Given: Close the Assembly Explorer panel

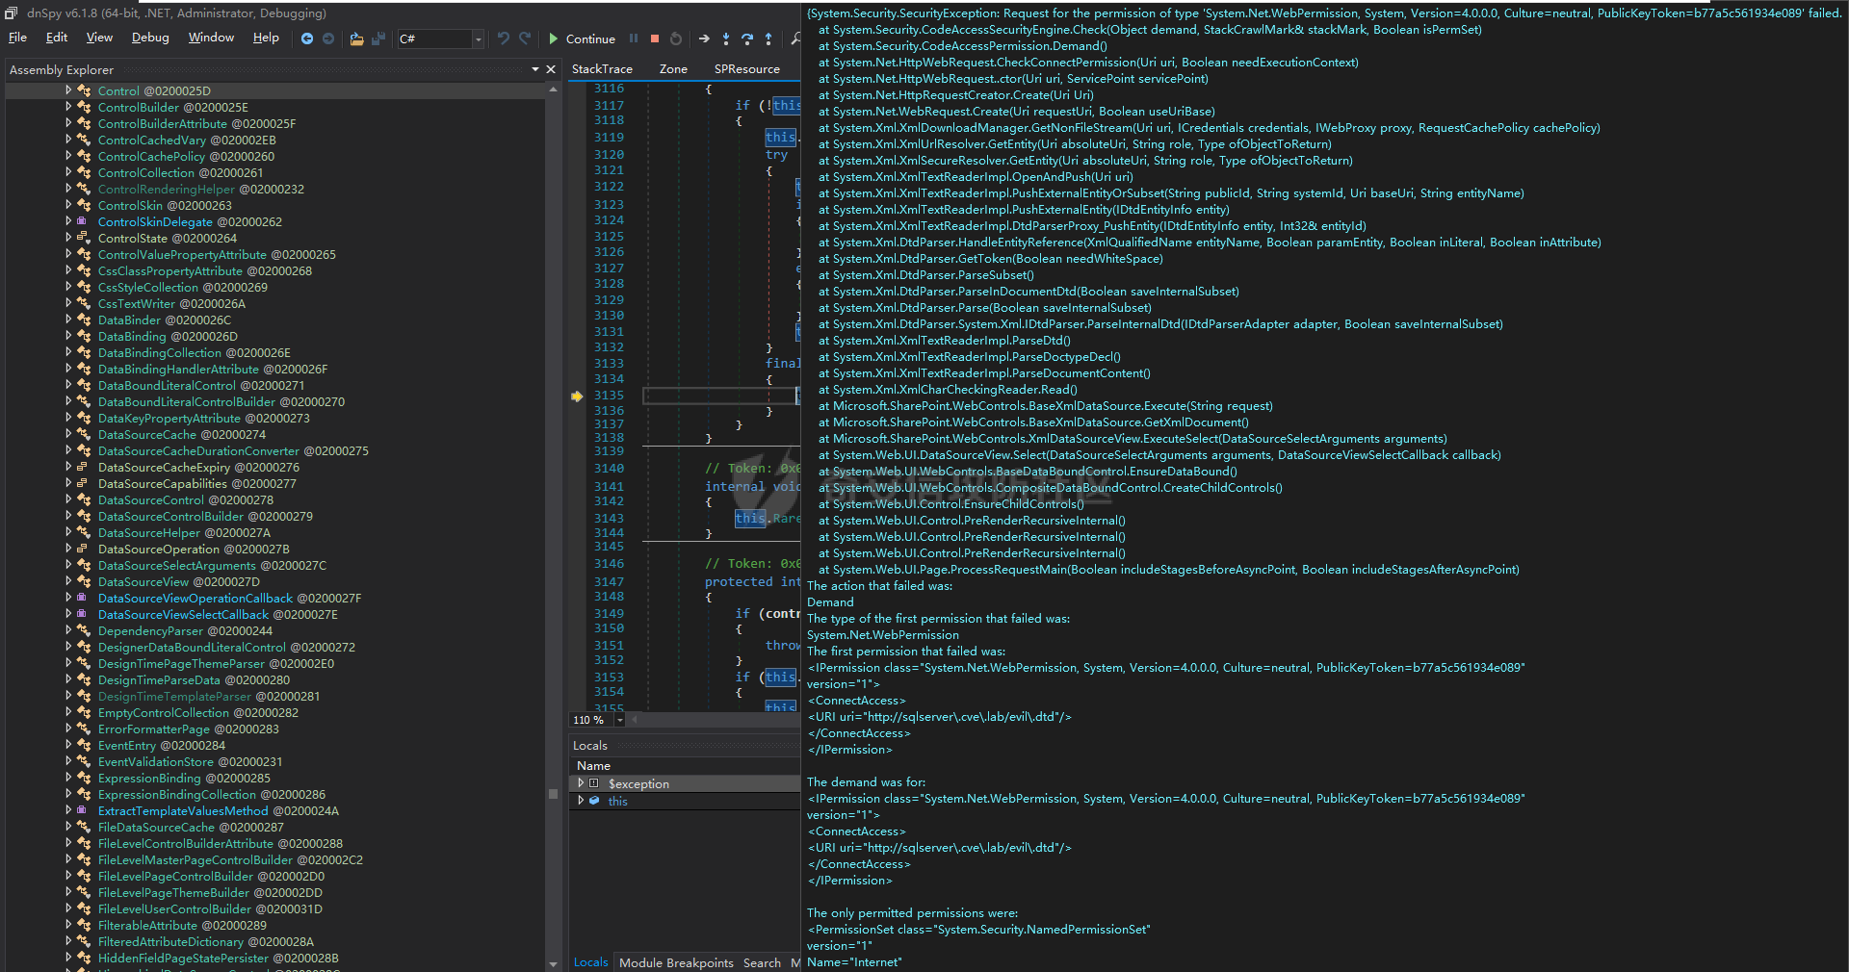Looking at the screenshot, I should [x=551, y=69].
